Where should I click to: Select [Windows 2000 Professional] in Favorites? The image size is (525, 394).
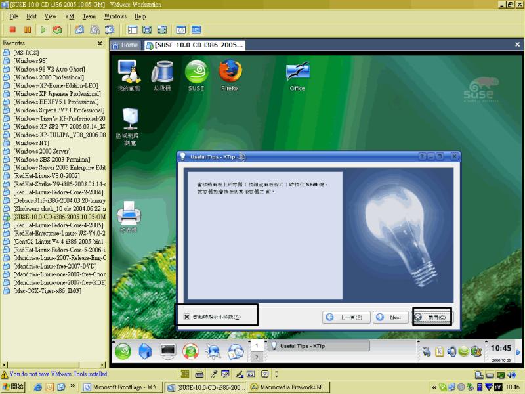point(49,77)
